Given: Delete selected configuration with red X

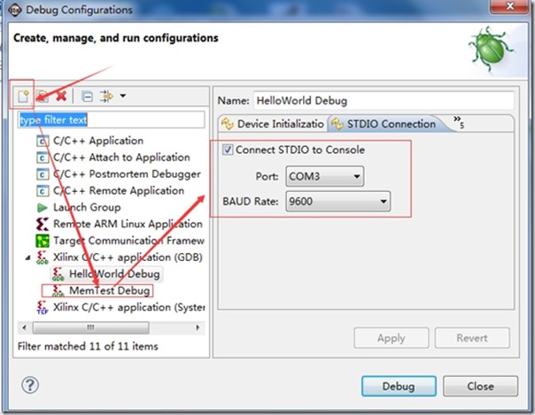Looking at the screenshot, I should click(61, 96).
